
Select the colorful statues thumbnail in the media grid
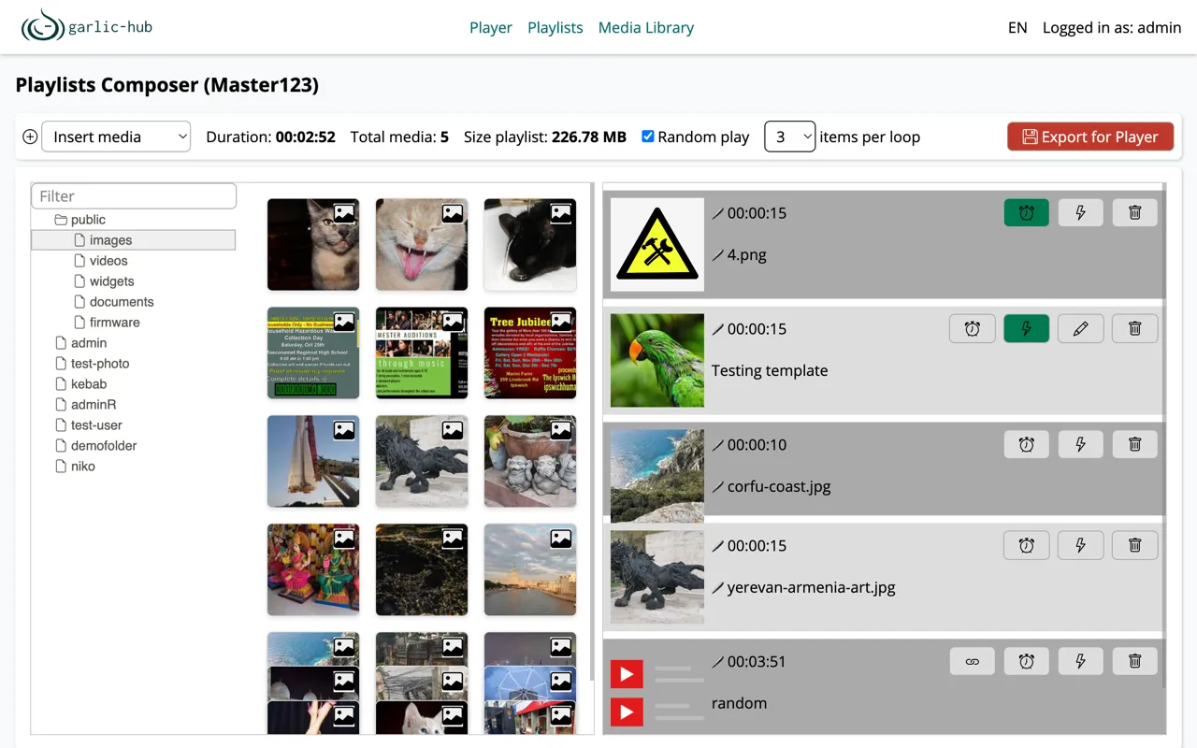point(313,570)
